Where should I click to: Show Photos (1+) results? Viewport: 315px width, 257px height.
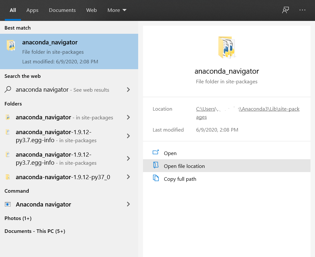coord(18,218)
